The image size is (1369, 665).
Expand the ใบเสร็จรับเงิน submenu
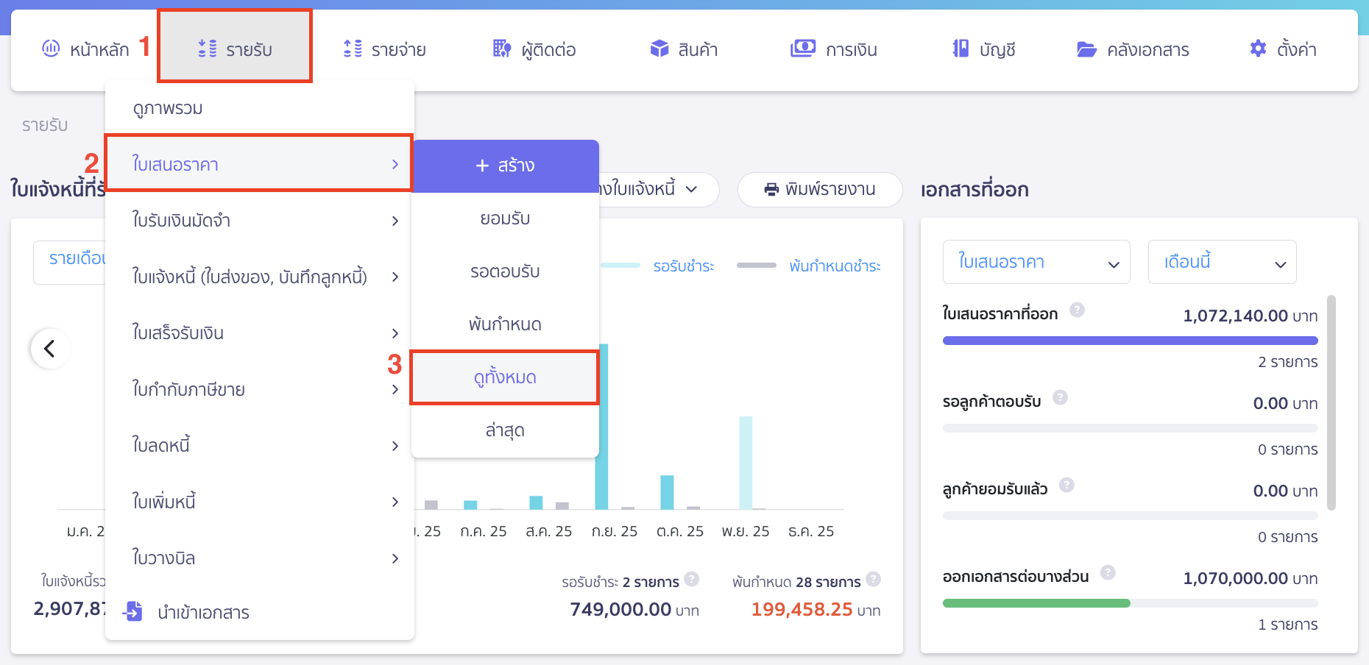click(x=395, y=333)
